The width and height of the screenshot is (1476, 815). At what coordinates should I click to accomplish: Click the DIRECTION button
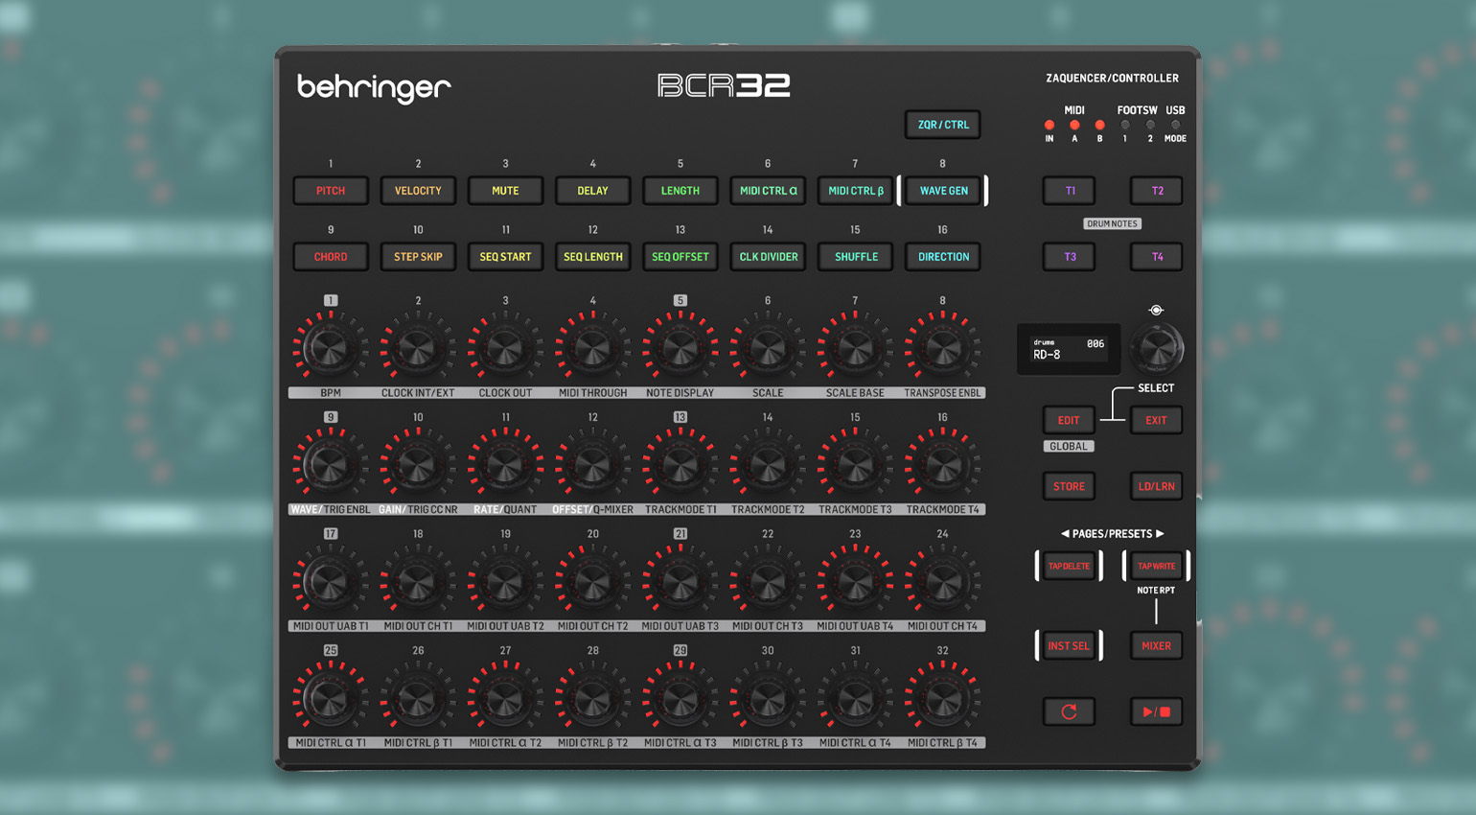point(943,257)
